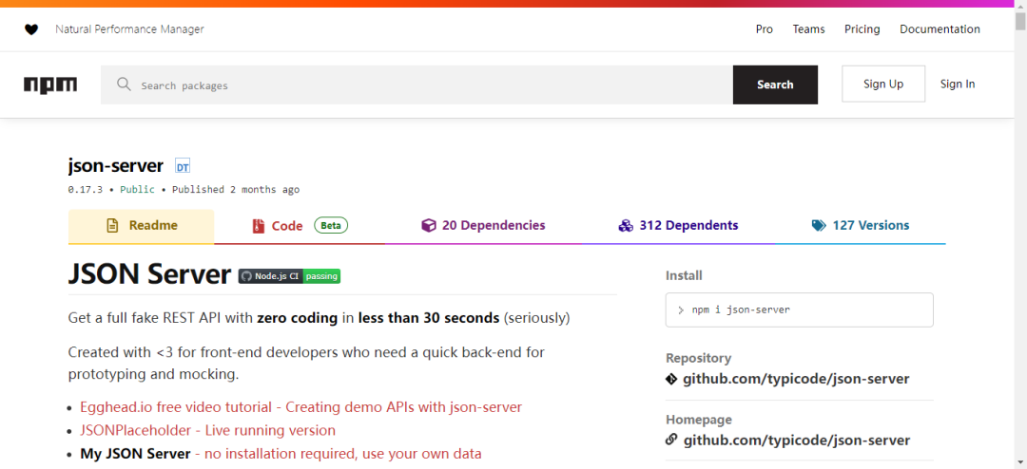Viewport: 1027px width, 469px height.
Task: Open the Egghead.io free video tutorial link
Action: coord(300,407)
